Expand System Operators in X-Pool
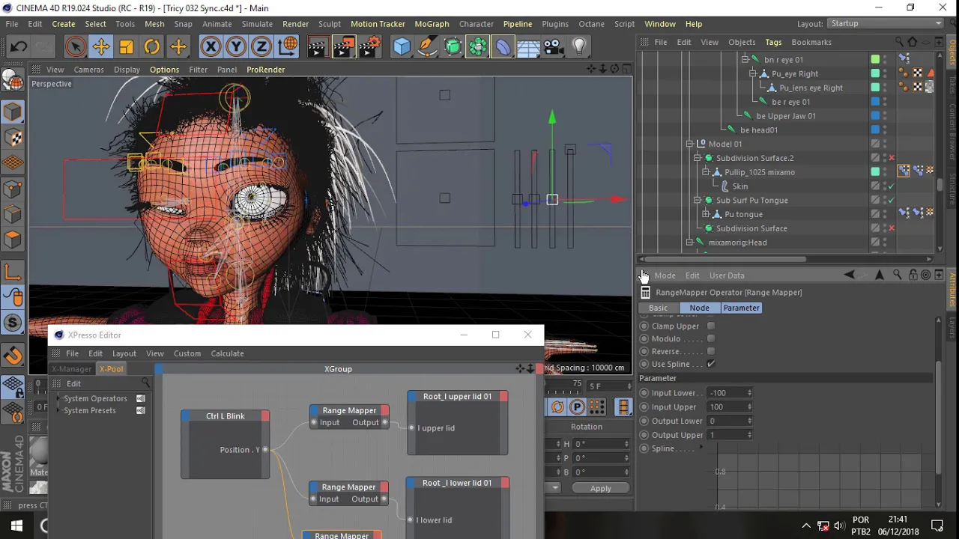 point(58,398)
